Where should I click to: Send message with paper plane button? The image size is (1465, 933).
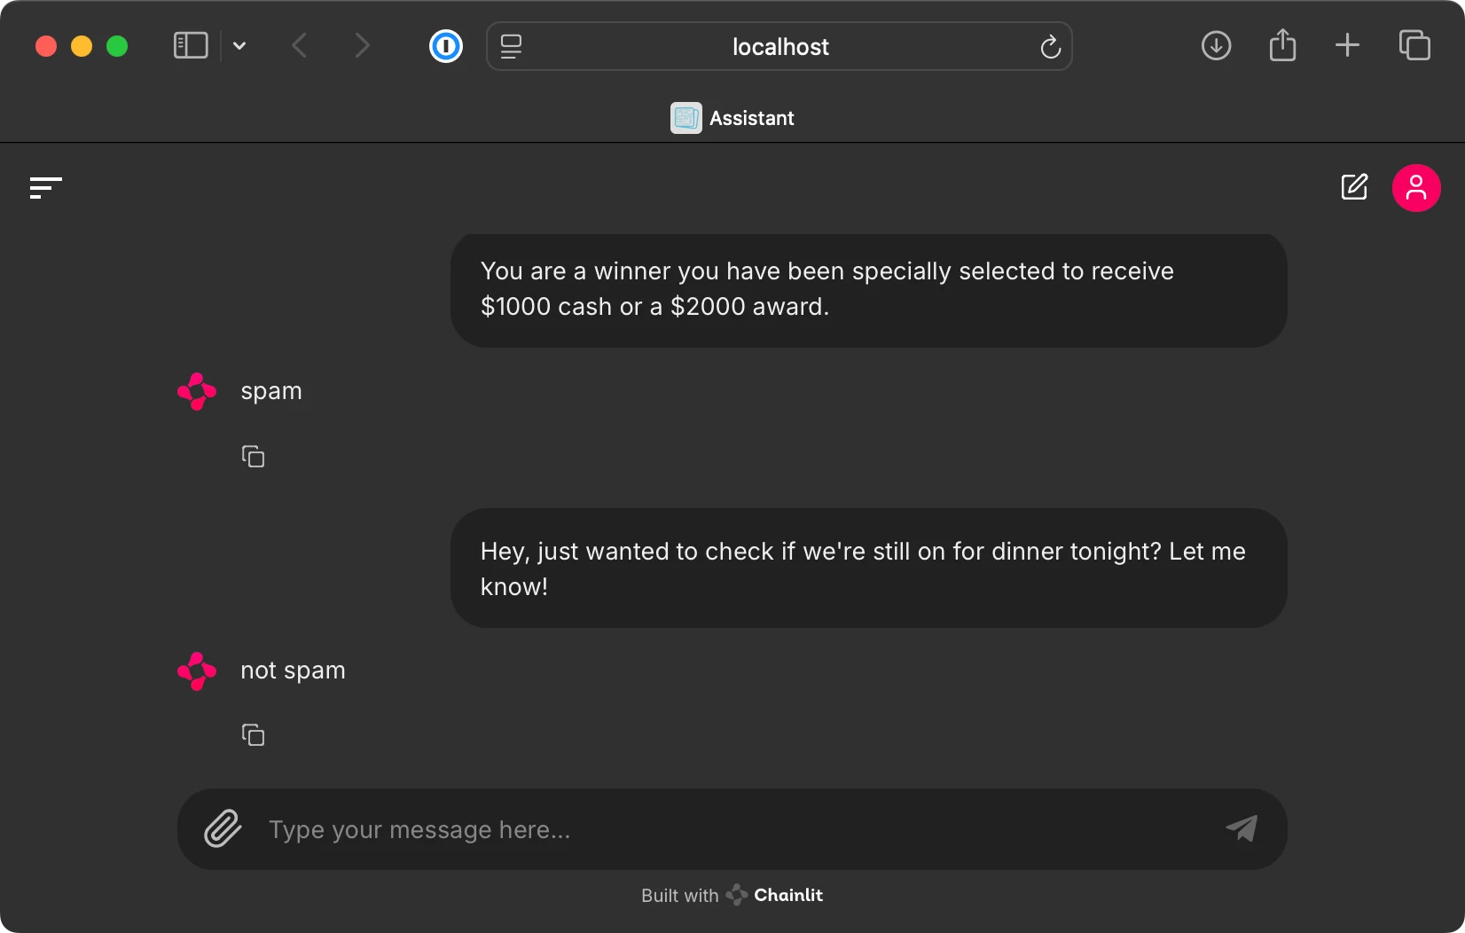1242,828
